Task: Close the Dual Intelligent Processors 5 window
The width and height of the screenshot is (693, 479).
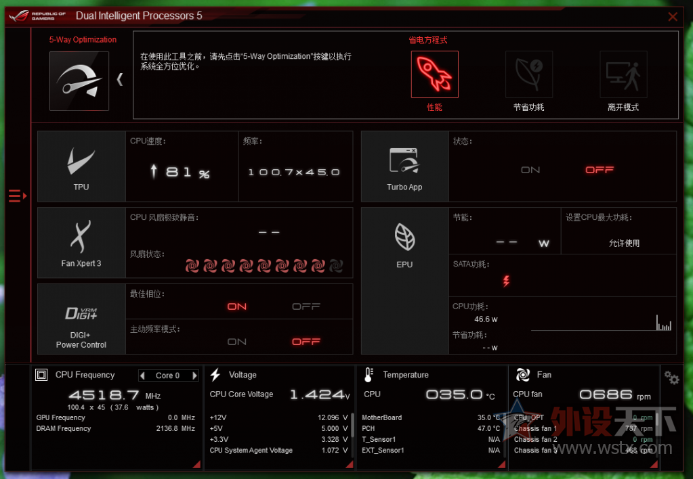Action: [673, 17]
